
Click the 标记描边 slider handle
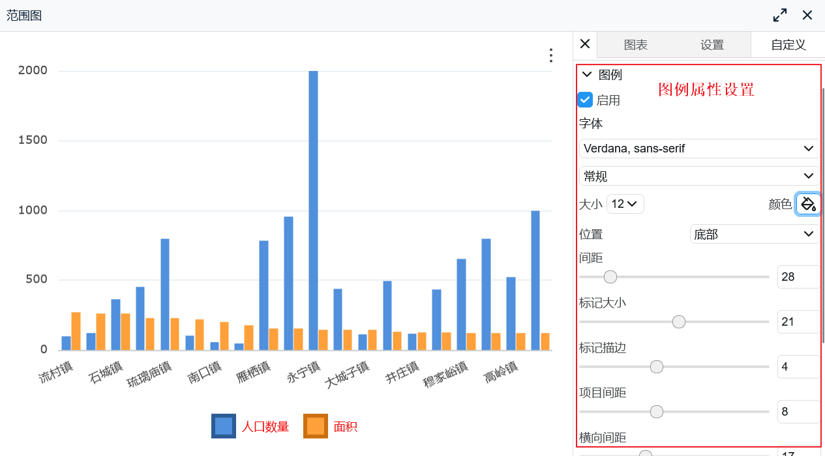(657, 367)
